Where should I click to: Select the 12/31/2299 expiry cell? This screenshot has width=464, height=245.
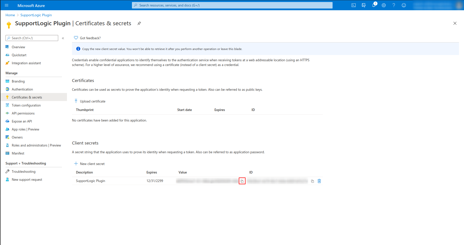[155, 181]
